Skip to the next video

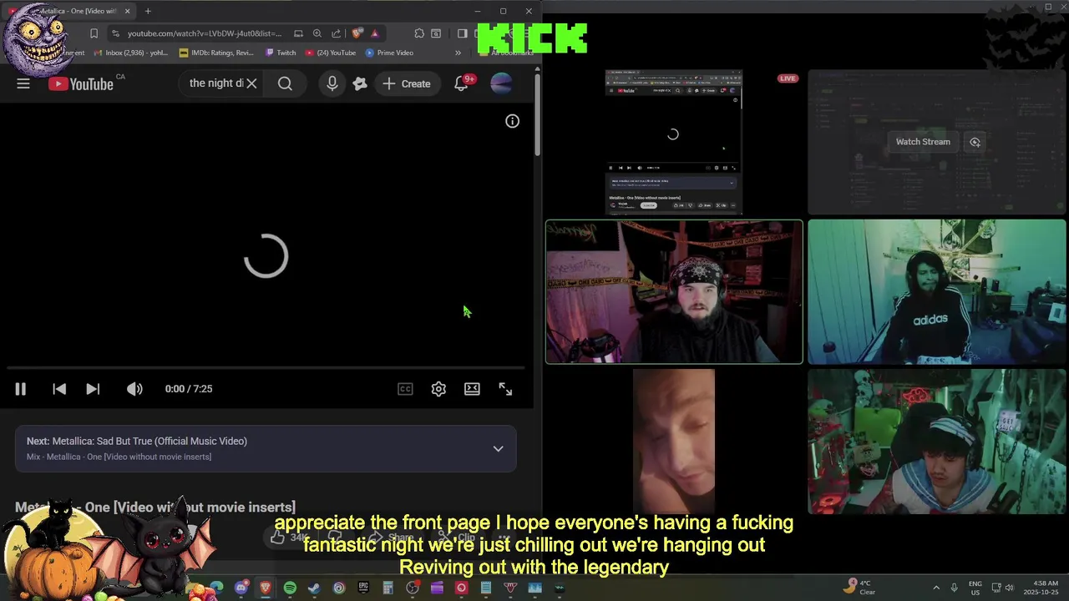[93, 389]
